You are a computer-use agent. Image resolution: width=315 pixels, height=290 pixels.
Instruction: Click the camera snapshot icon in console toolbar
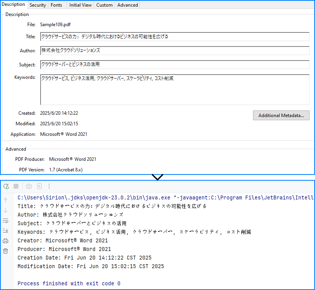(28, 186)
